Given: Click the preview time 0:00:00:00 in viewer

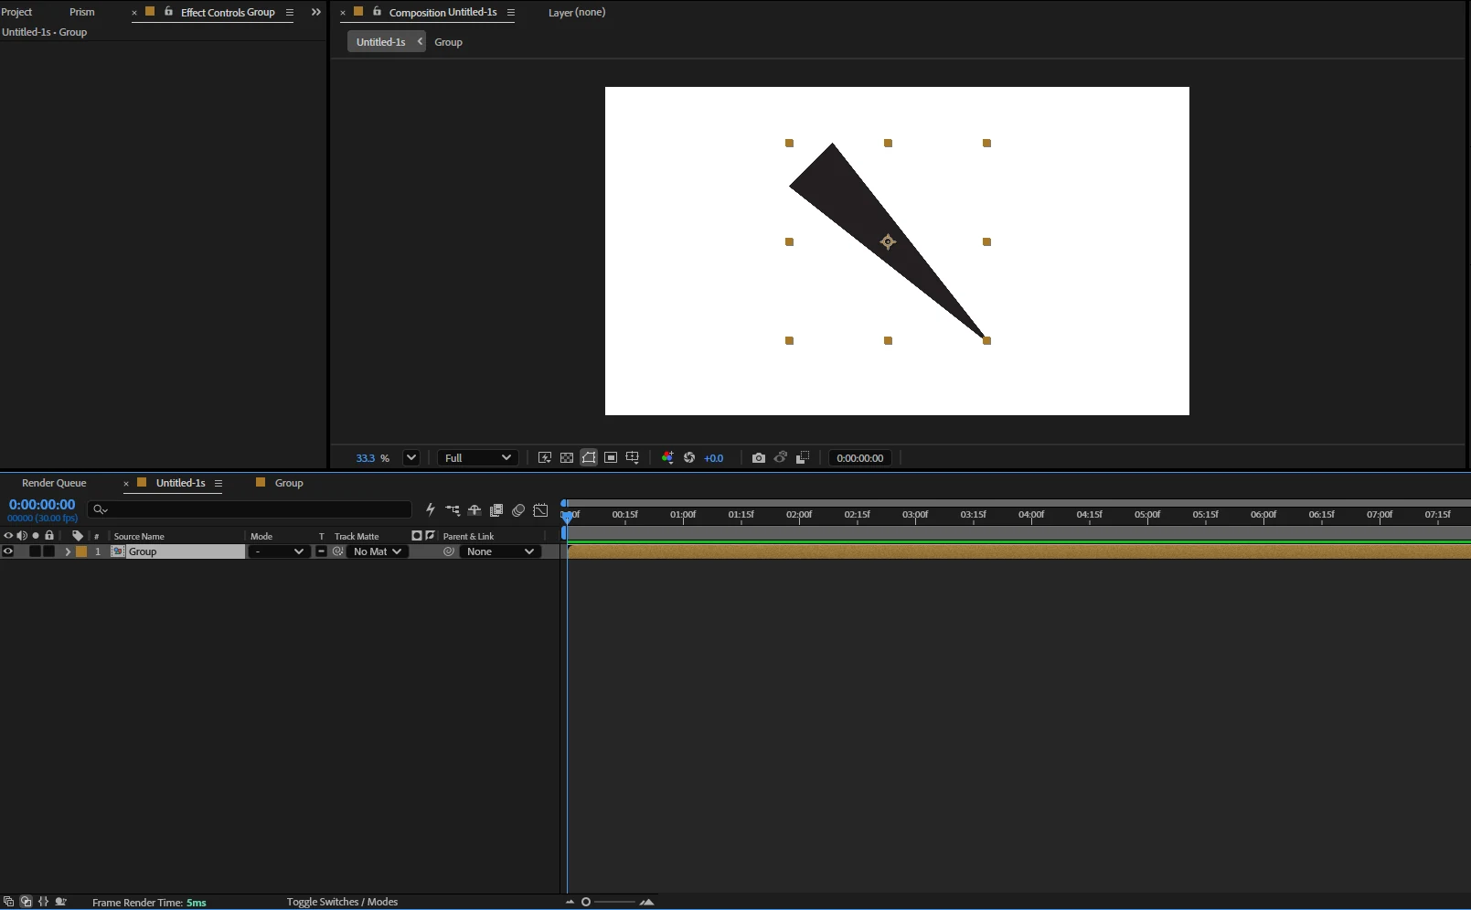Looking at the screenshot, I should [x=860, y=458].
